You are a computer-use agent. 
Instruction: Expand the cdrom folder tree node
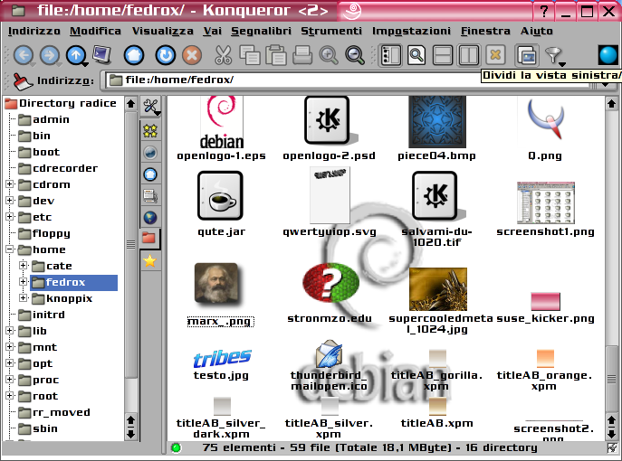(x=10, y=184)
